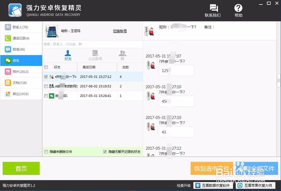
Task: Click the colorful grid icon for 其它
Action: (x=8, y=94)
